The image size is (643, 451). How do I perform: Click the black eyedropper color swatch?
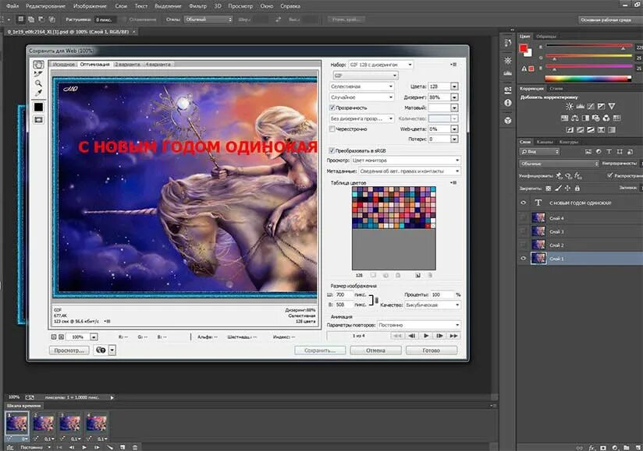[x=38, y=107]
